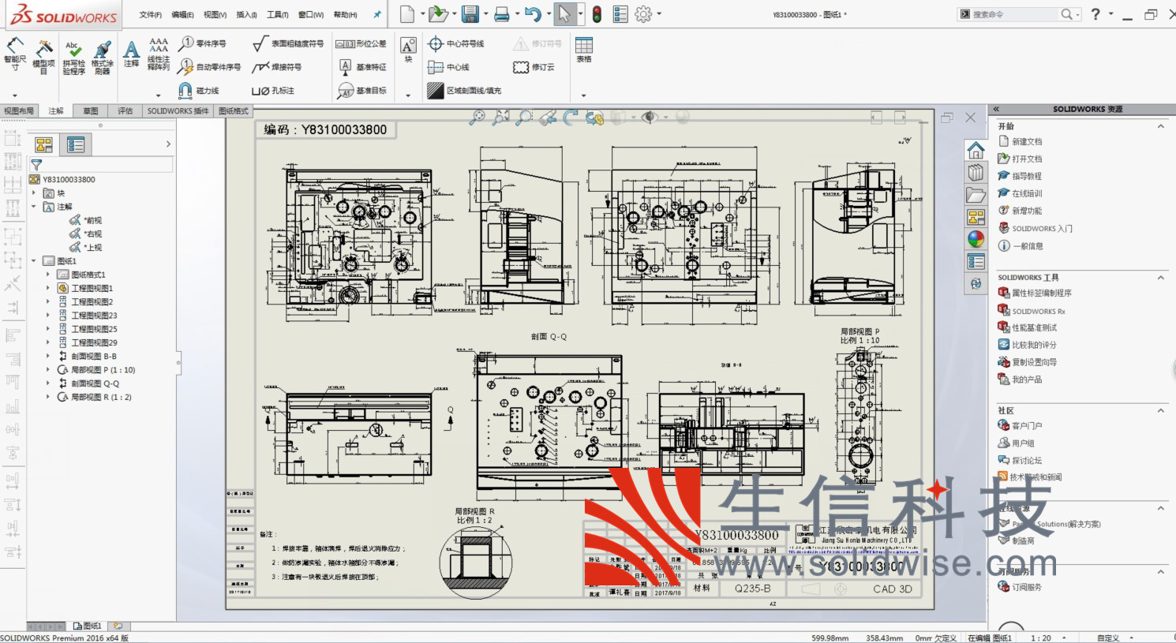Open the Tables (表格) tool
The width and height of the screenshot is (1176, 643).
point(584,50)
